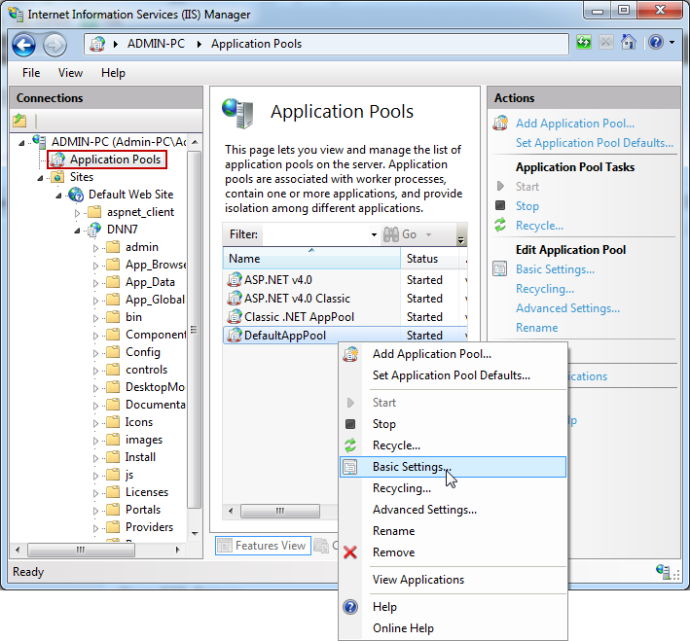Choose Stop in the context menu
The height and width of the screenshot is (641, 690).
(x=453, y=424)
